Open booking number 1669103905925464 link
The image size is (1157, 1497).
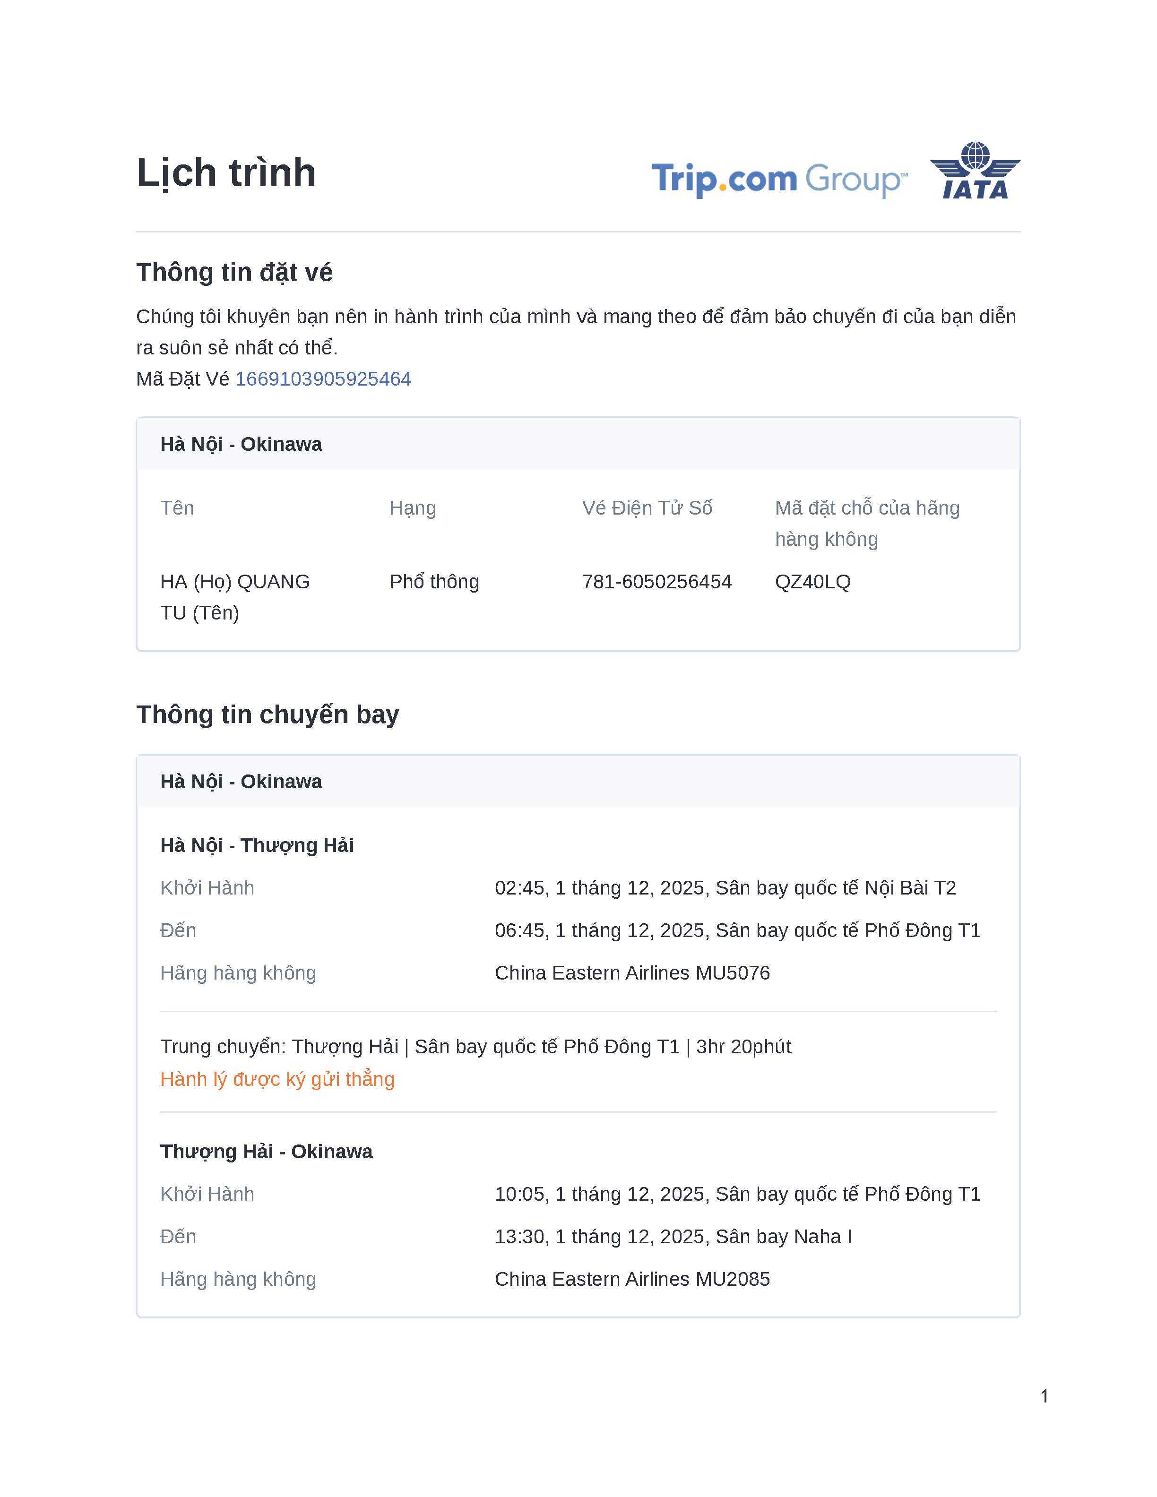323,379
